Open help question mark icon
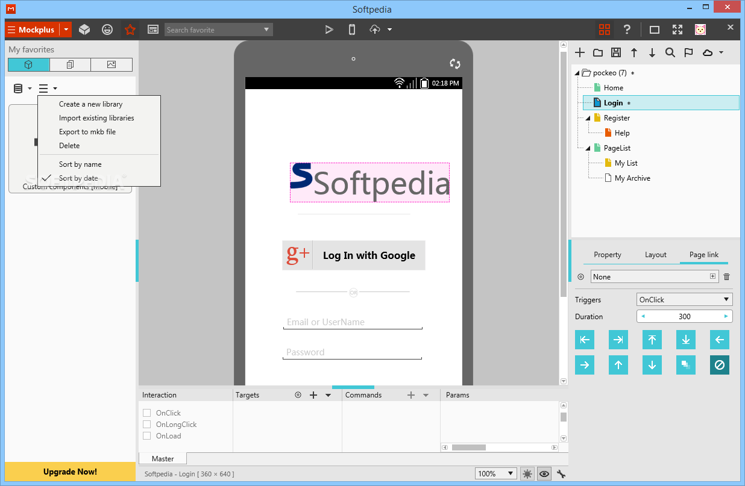Image resolution: width=745 pixels, height=486 pixels. point(627,30)
